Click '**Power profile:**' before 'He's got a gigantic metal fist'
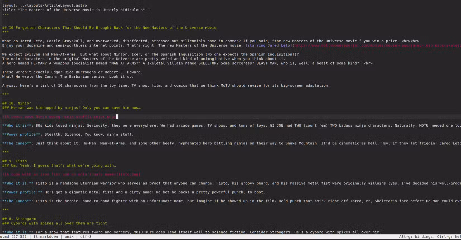Viewport: 461px width, 240px height. (22, 192)
